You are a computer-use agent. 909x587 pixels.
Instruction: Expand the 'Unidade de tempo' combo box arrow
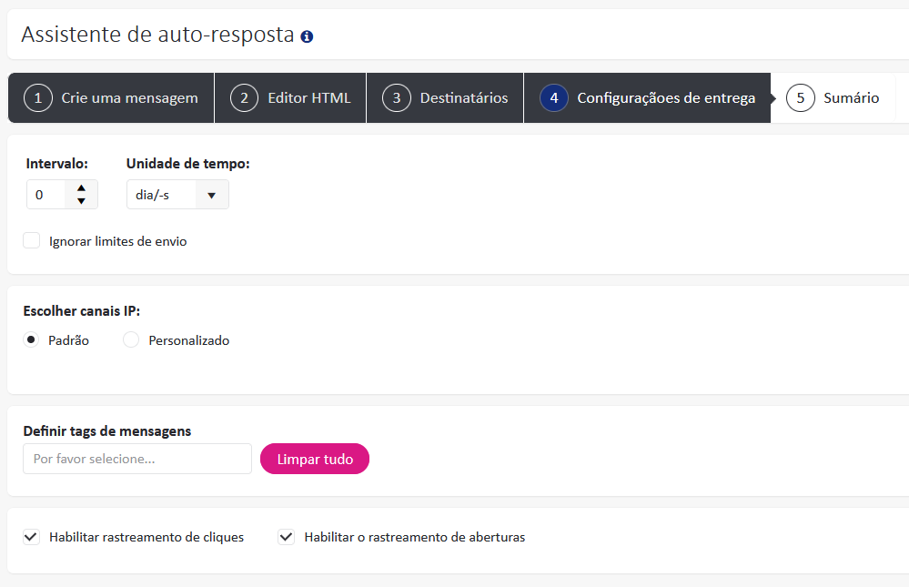(211, 194)
